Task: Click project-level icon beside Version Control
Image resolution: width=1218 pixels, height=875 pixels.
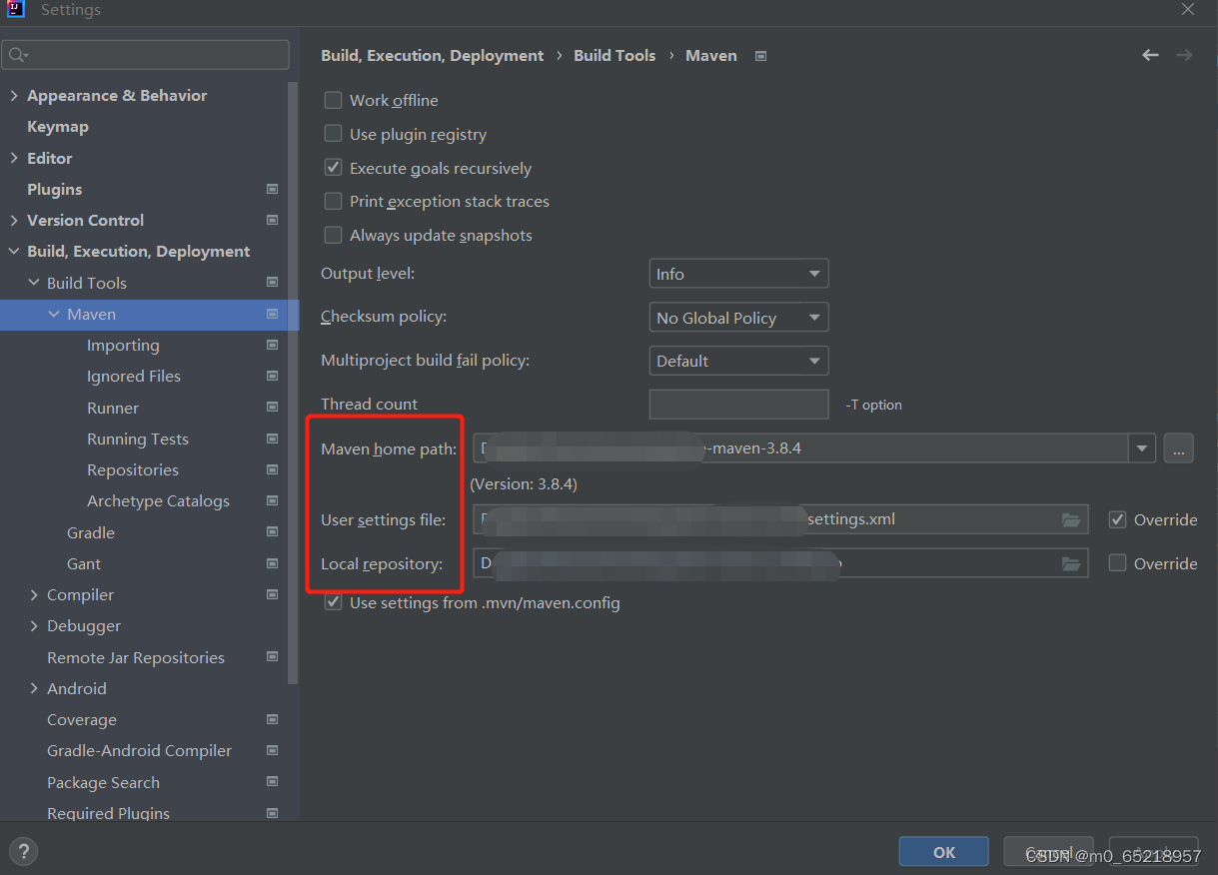Action: pyautogui.click(x=273, y=220)
